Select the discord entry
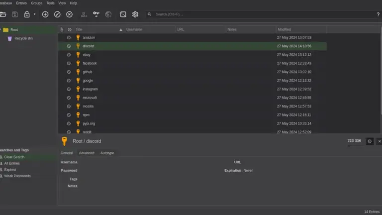382x215 pixels. [192, 46]
